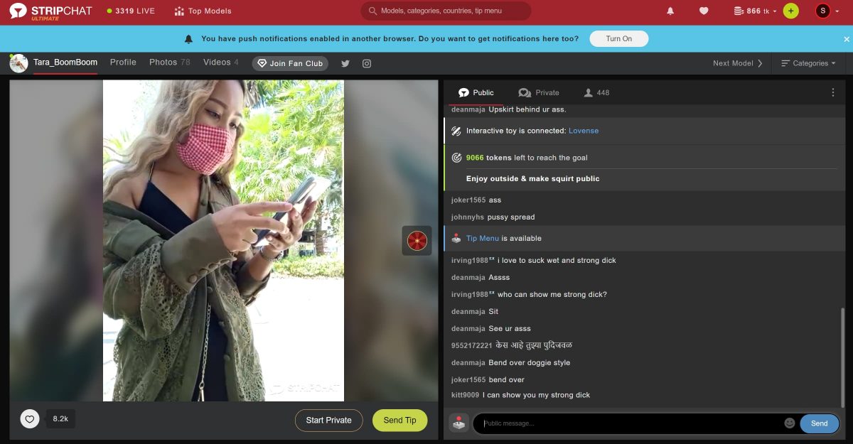Click the 866 tk token balance

[756, 11]
